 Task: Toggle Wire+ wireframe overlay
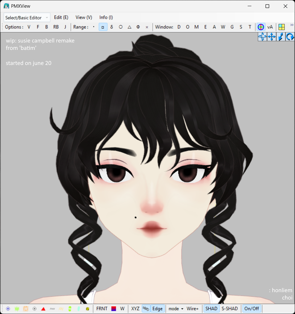(x=192, y=308)
